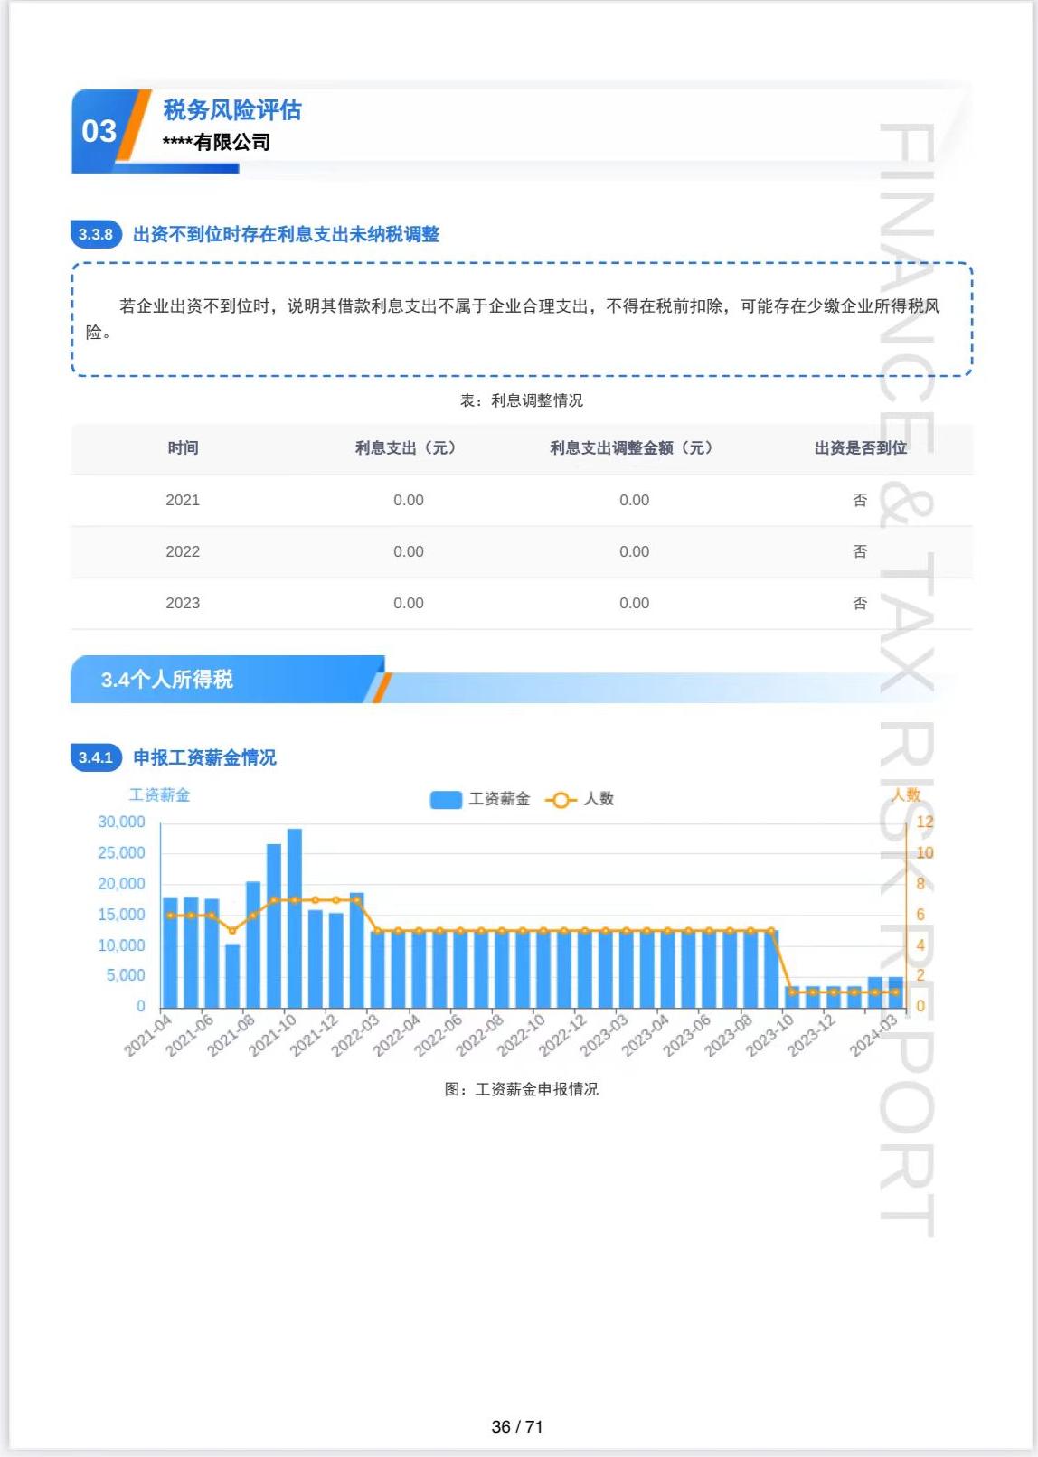Click the 2021-08 x-axis label
Image resolution: width=1038 pixels, height=1457 pixels.
[x=231, y=1036]
